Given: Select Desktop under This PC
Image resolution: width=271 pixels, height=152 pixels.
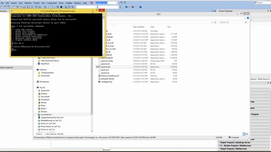Looking at the screenshot, I should point(44,94).
